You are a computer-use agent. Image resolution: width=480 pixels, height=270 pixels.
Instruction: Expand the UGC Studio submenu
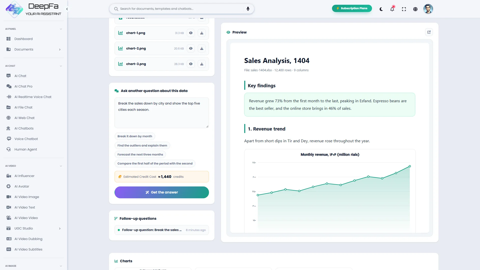tap(60, 228)
